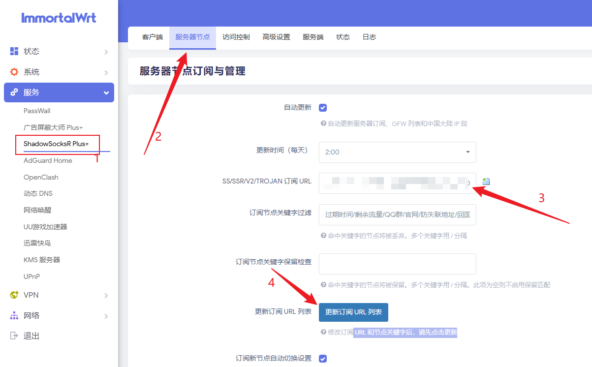Open the 高级设置 tab

pos(276,37)
